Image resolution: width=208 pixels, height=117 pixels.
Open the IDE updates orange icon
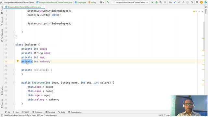(x=201, y=2)
